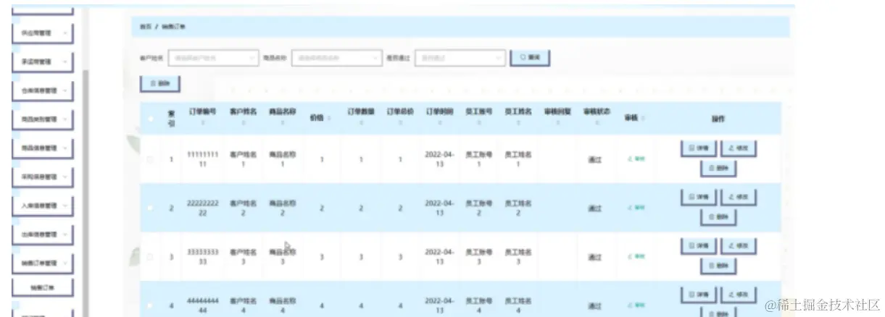Click order number cell 1111111111
This screenshot has width=885, height=317.
point(202,160)
